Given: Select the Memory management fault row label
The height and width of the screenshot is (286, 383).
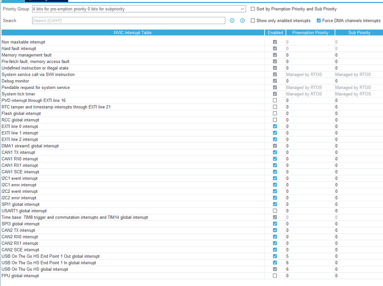Looking at the screenshot, I should (26, 55).
